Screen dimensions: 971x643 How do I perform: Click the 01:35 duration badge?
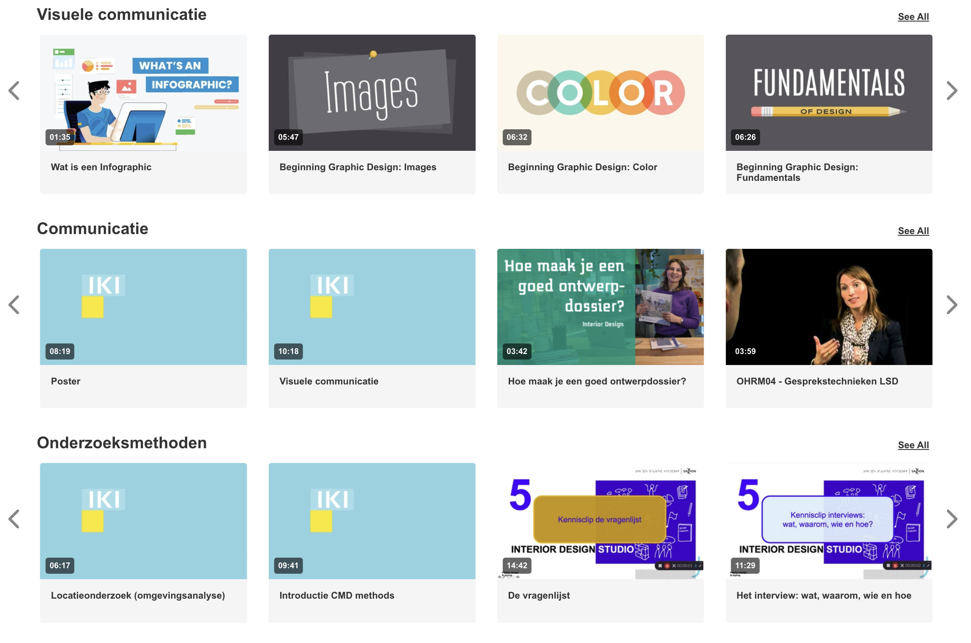point(60,137)
